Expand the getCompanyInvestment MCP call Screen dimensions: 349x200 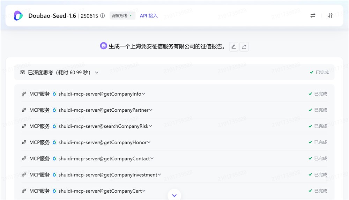coord(159,175)
